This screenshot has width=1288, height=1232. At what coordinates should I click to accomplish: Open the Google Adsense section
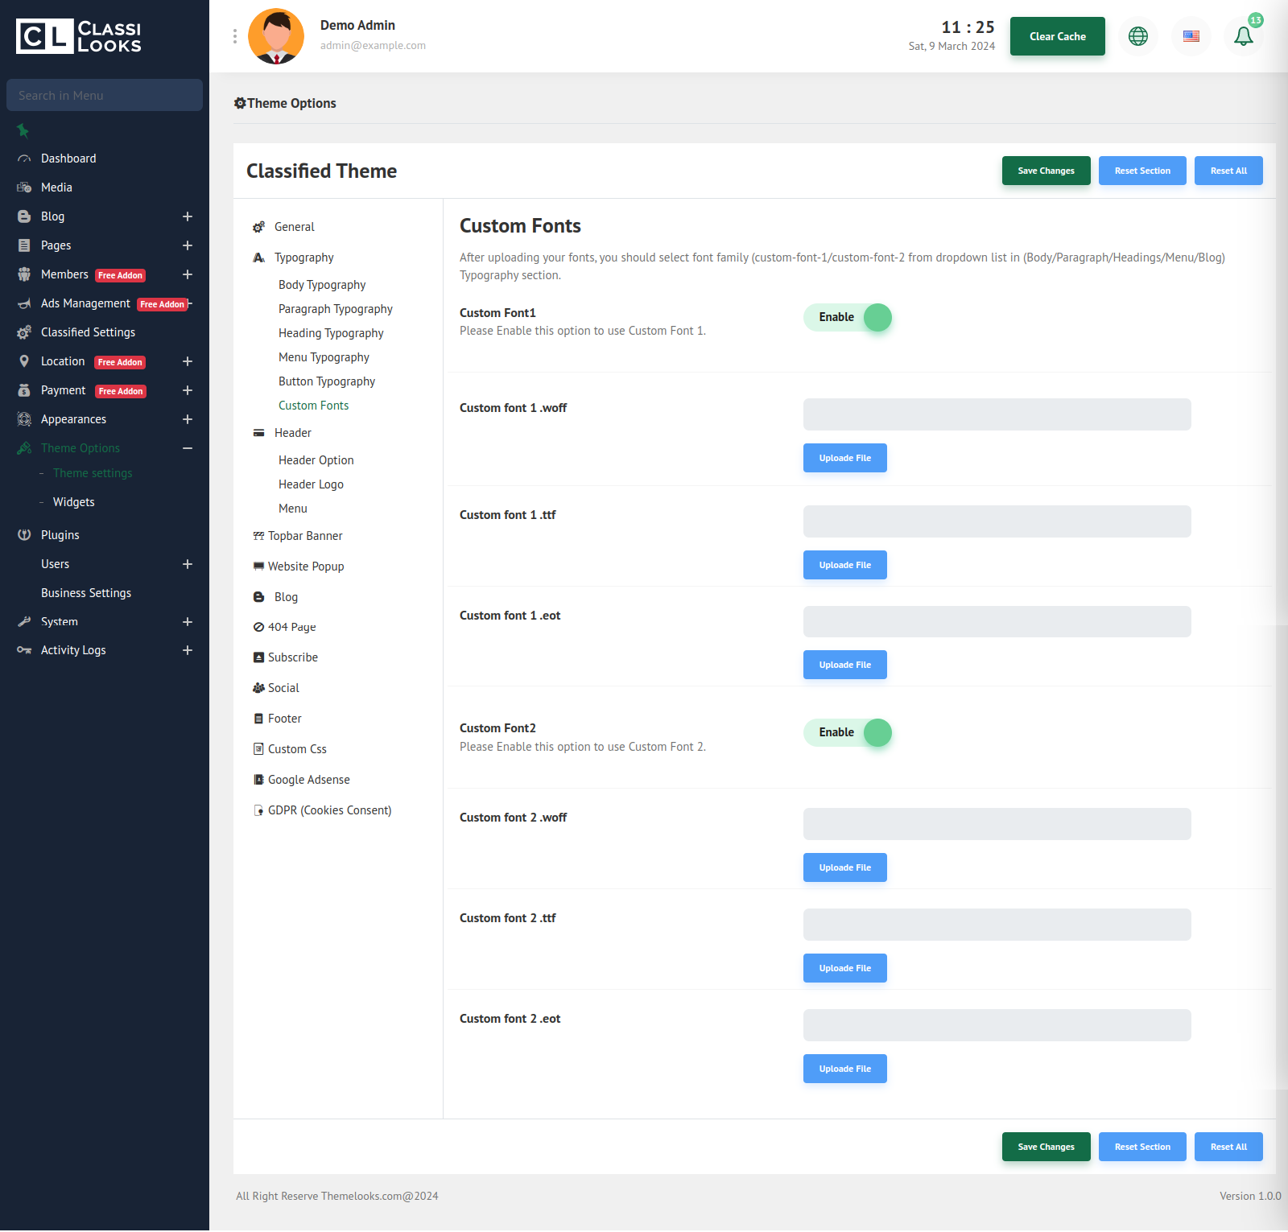308,780
